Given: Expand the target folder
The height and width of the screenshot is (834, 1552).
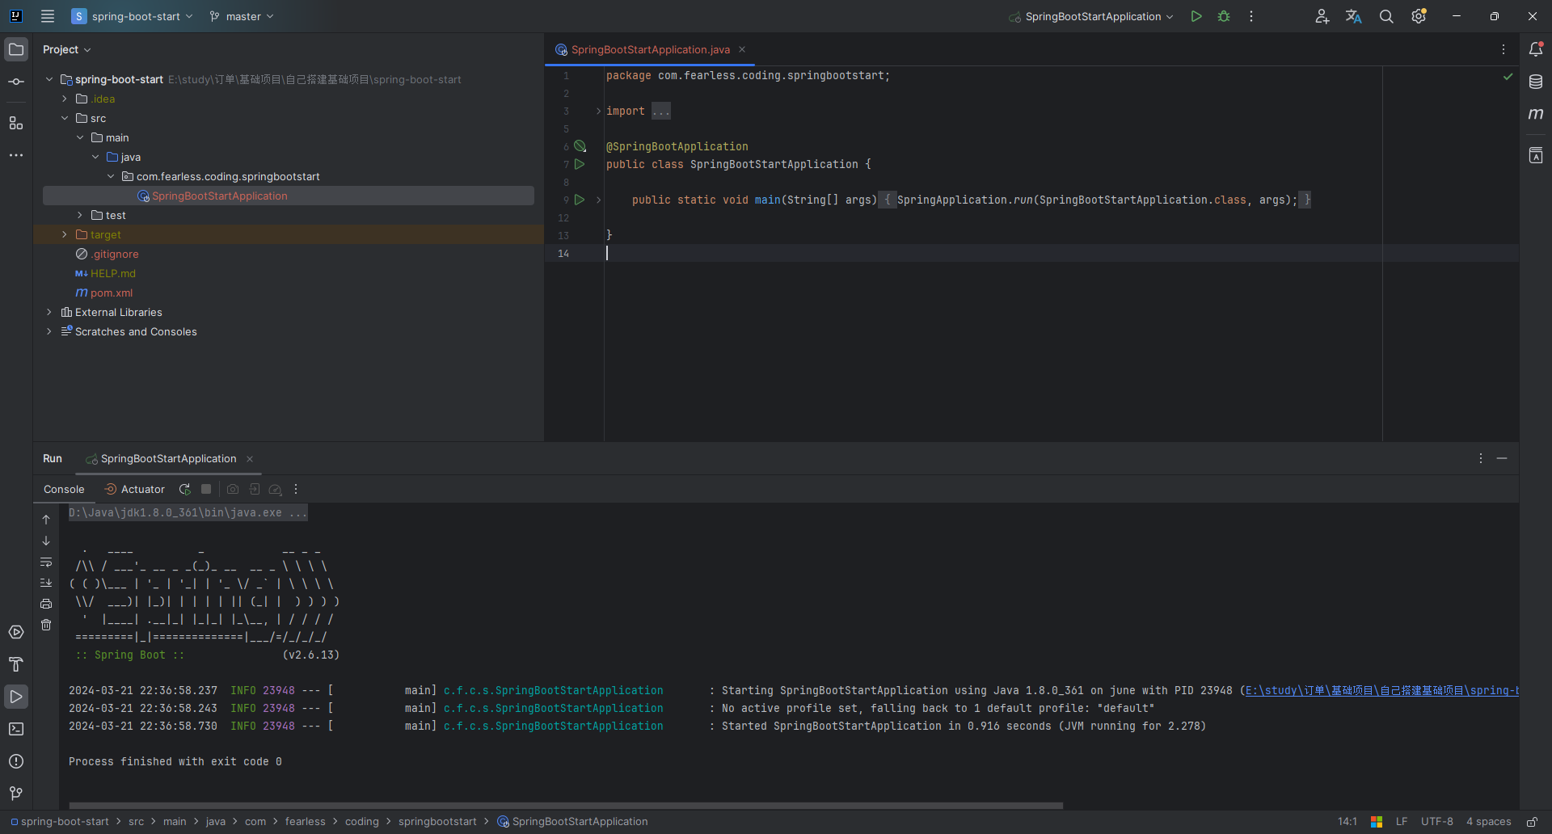Looking at the screenshot, I should pyautogui.click(x=65, y=234).
